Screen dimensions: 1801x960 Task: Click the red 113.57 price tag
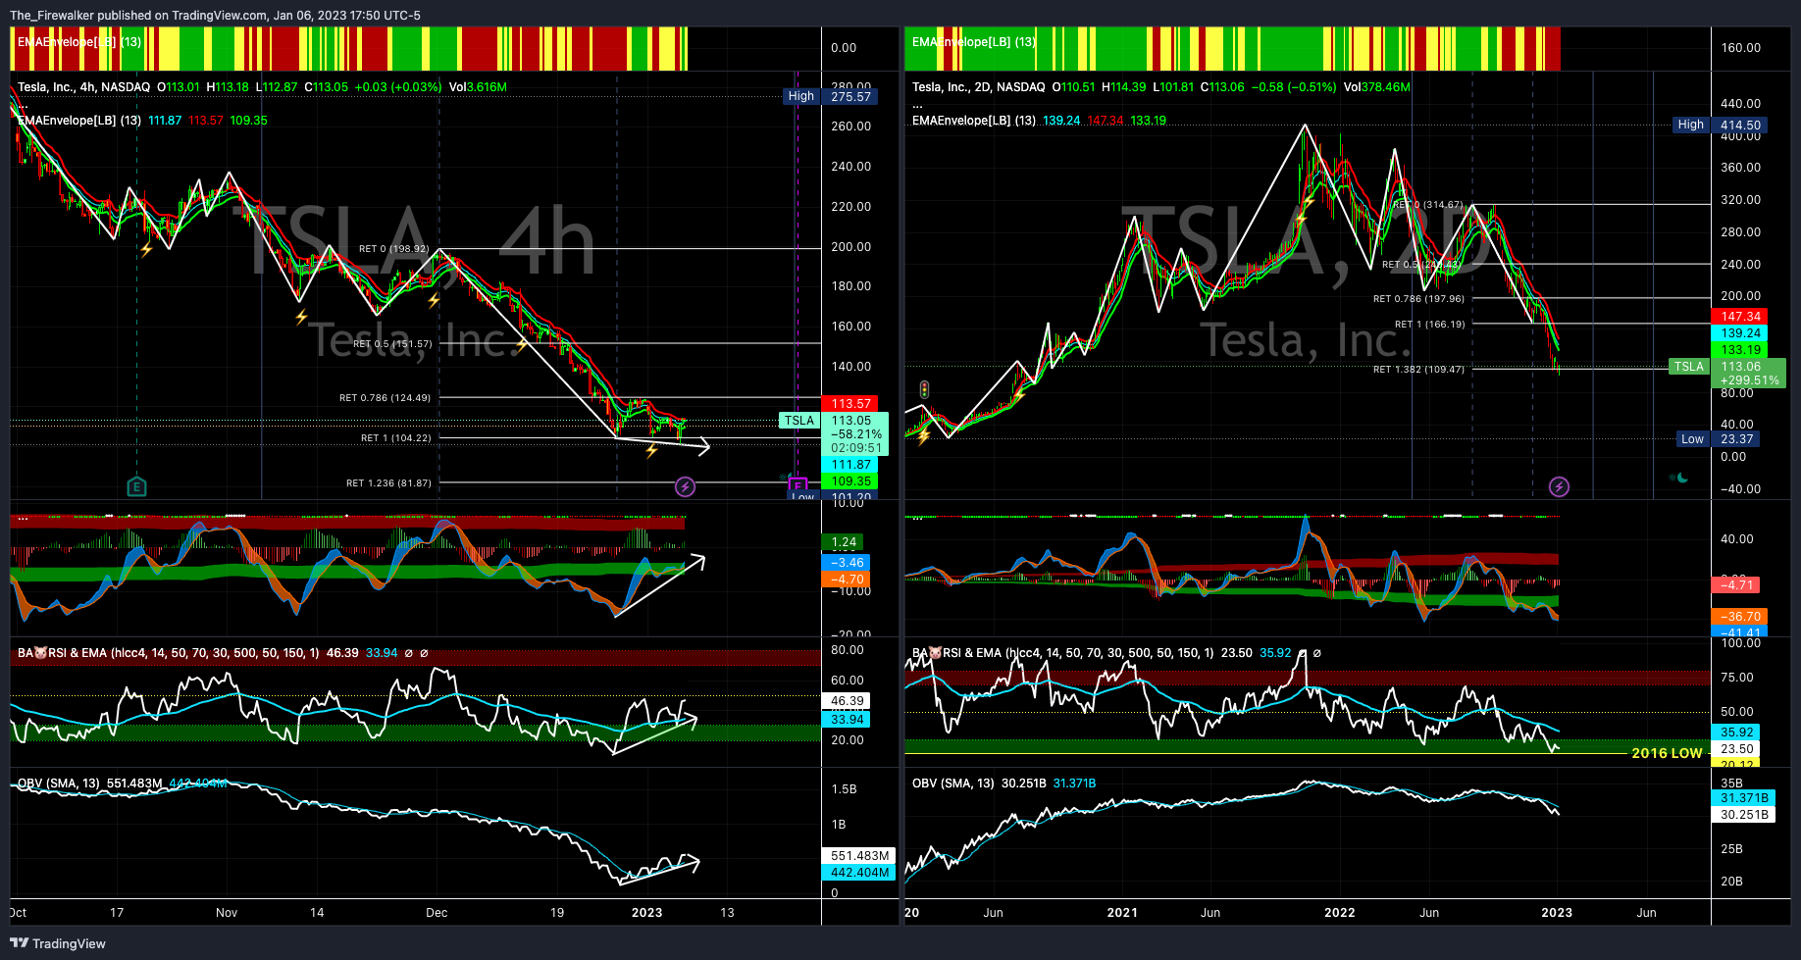850,404
